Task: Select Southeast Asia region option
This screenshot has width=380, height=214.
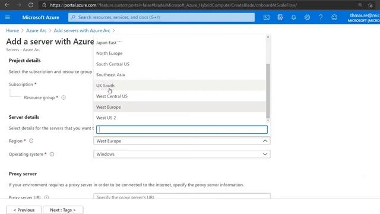Action: pyautogui.click(x=179, y=75)
